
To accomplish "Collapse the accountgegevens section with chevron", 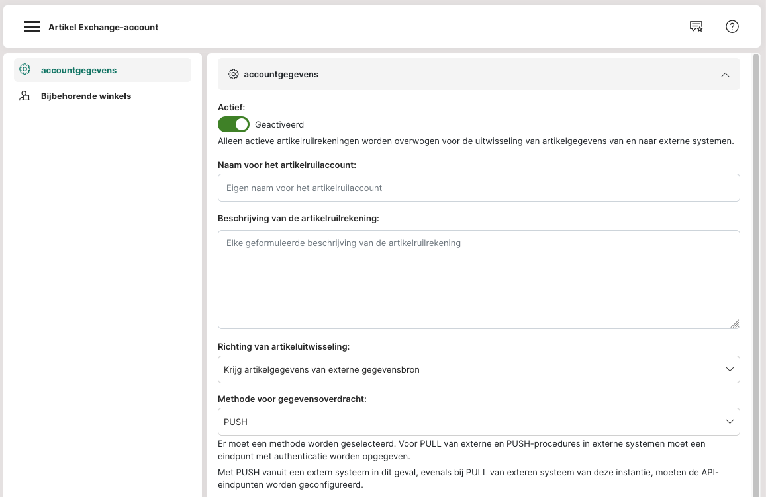I will (725, 75).
